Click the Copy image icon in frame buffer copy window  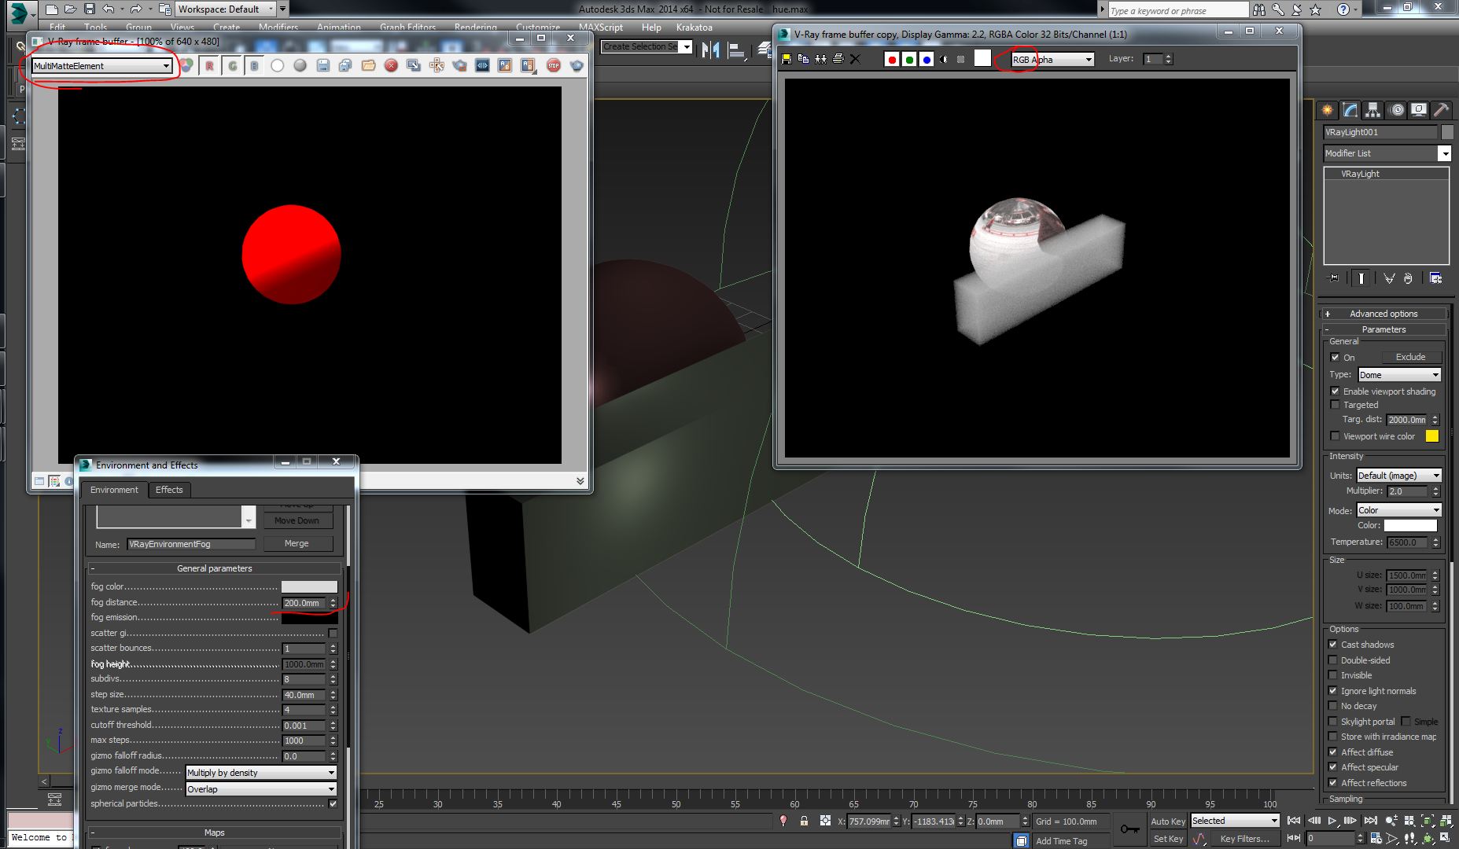pos(803,59)
